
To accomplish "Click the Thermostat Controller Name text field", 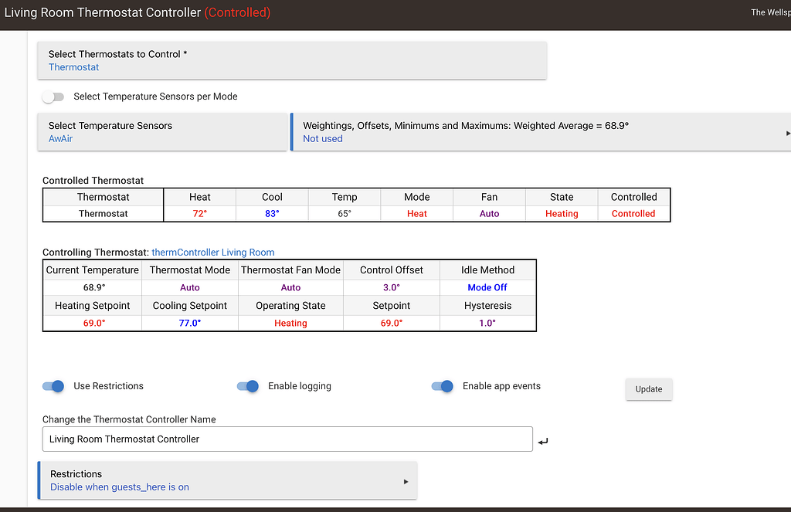I will [x=287, y=439].
